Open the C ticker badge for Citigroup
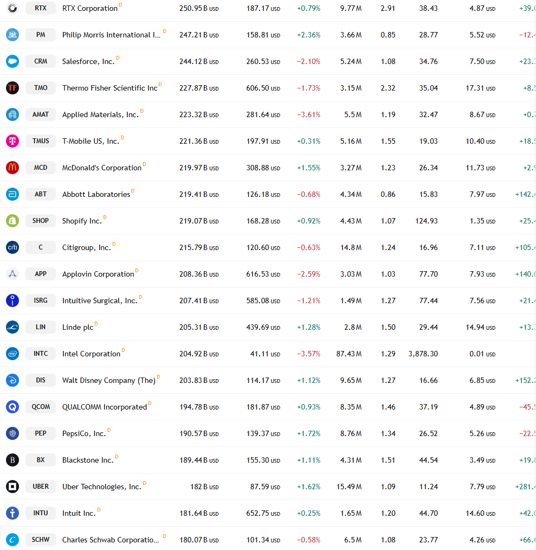 click(x=41, y=247)
